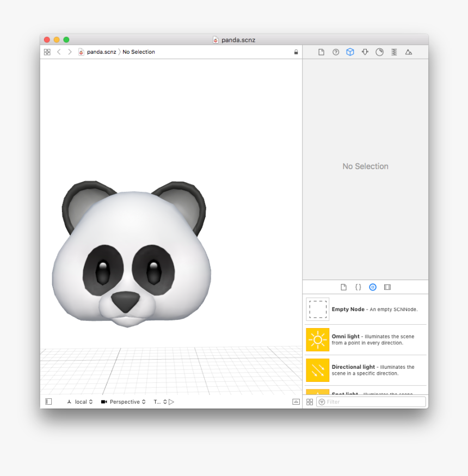468x476 pixels.
Task: Open the Code Snippet library
Action: (x=358, y=287)
